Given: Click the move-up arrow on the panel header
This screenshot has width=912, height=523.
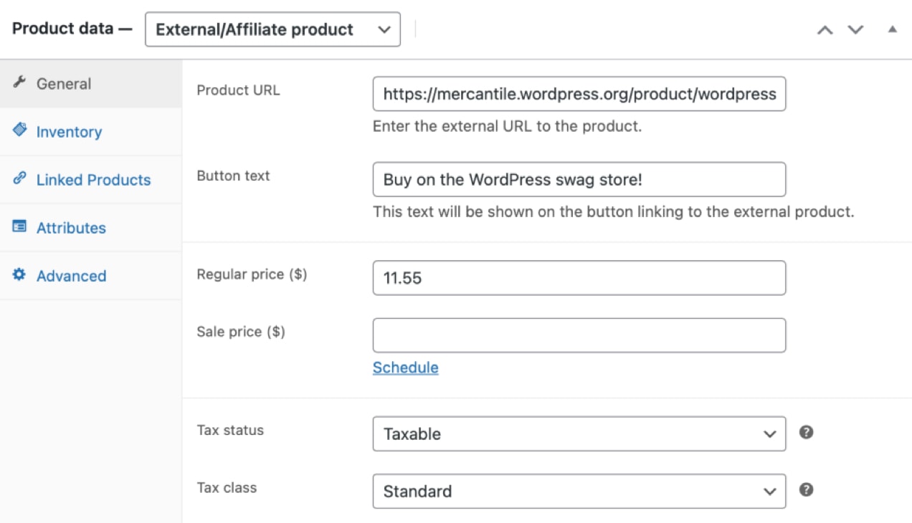Looking at the screenshot, I should pos(825,30).
